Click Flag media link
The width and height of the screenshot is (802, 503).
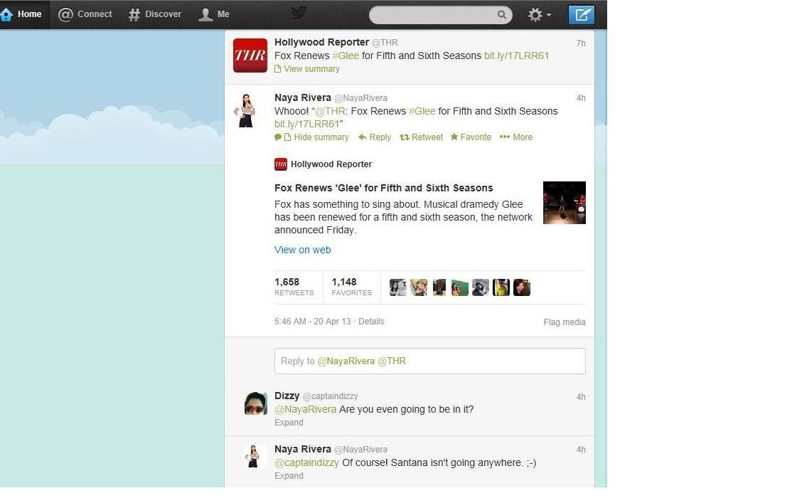tap(564, 322)
